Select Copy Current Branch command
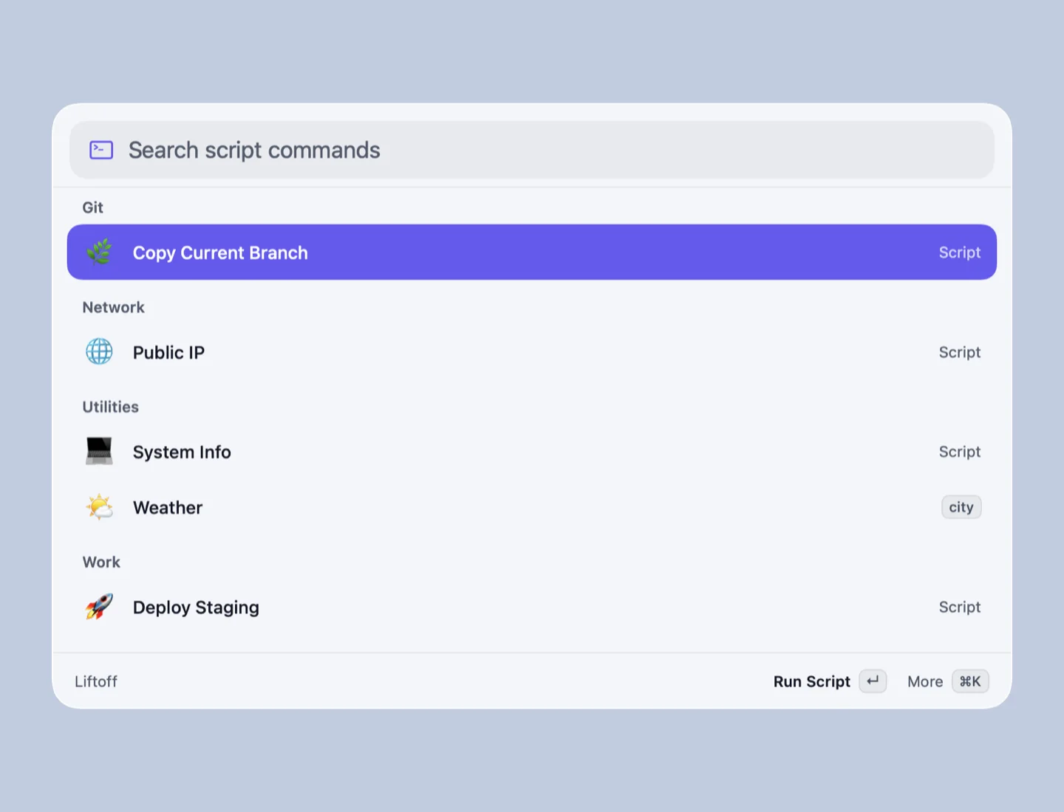This screenshot has width=1064, height=812. (x=532, y=252)
